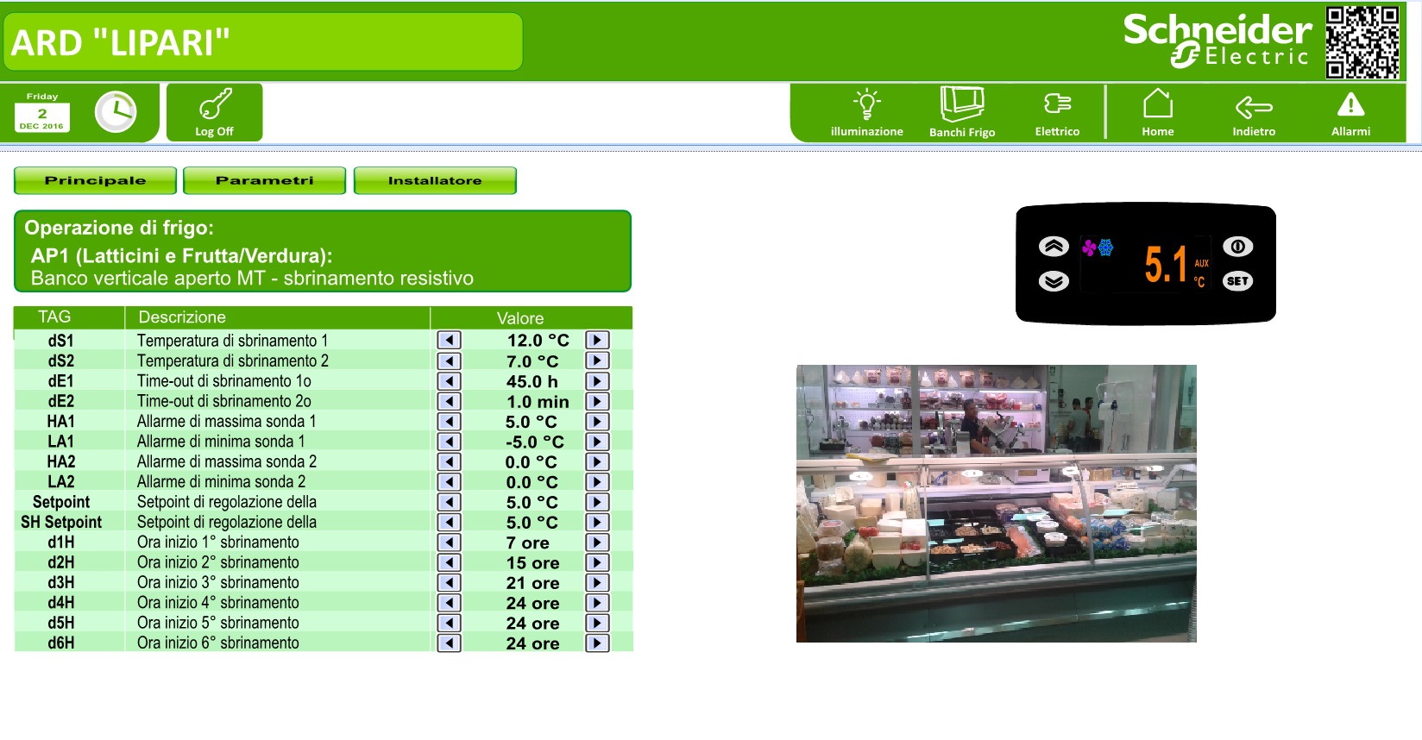Increase d5H fifth defrost start hour

coord(597,623)
